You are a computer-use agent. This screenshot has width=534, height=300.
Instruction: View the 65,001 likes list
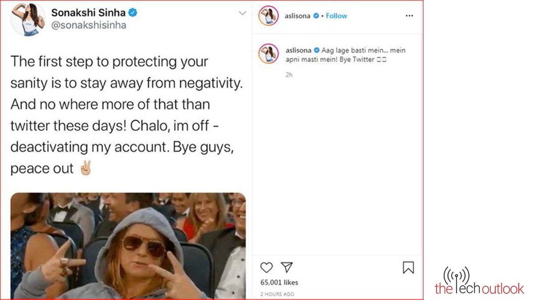pos(279,283)
